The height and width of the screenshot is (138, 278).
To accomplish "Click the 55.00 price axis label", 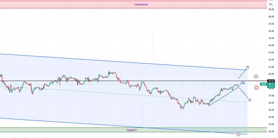I will point(271,110).
